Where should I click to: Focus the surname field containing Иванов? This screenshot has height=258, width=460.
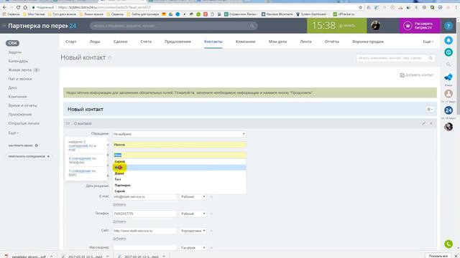pos(179,145)
